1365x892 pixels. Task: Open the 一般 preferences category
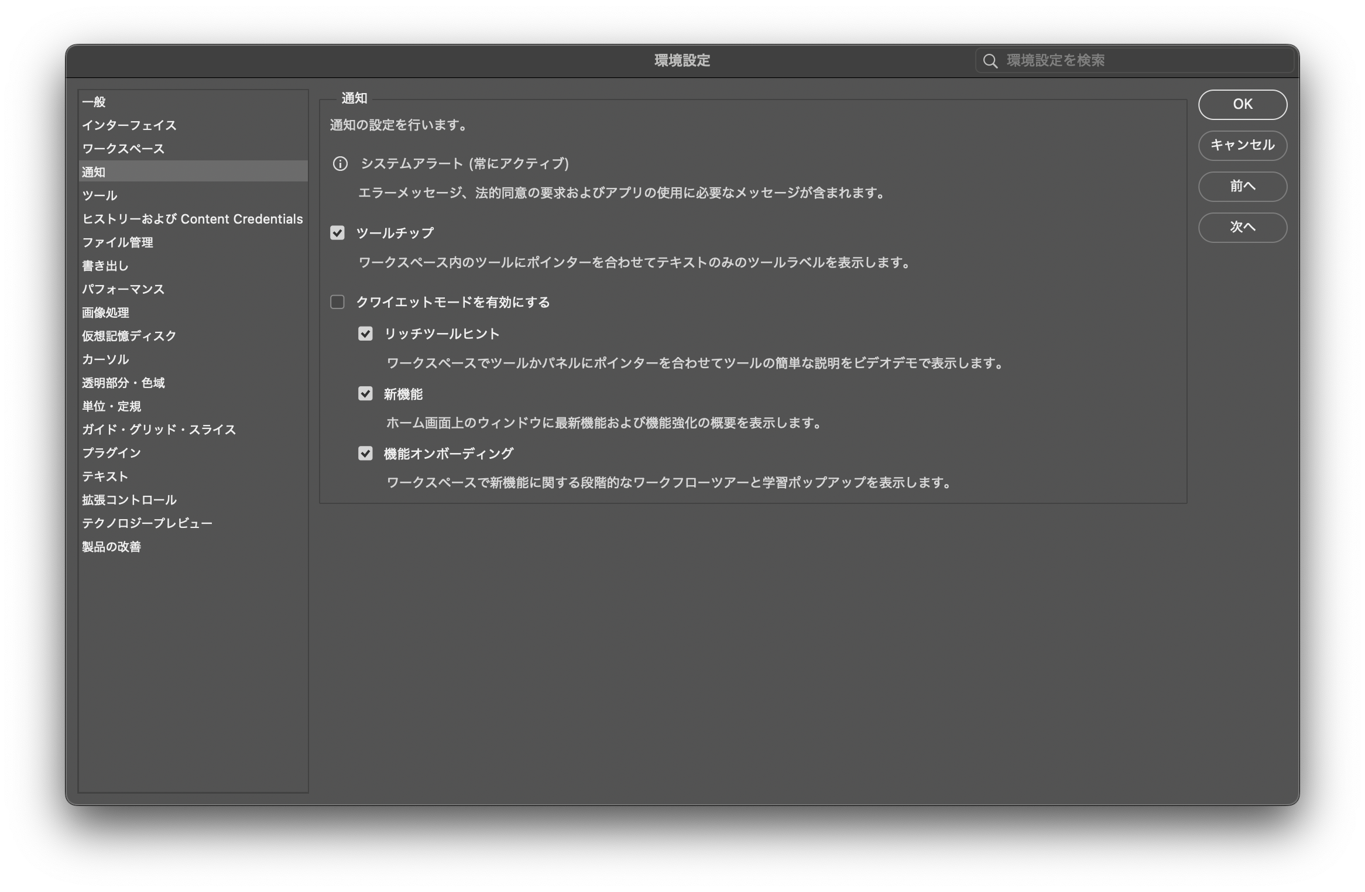point(94,102)
